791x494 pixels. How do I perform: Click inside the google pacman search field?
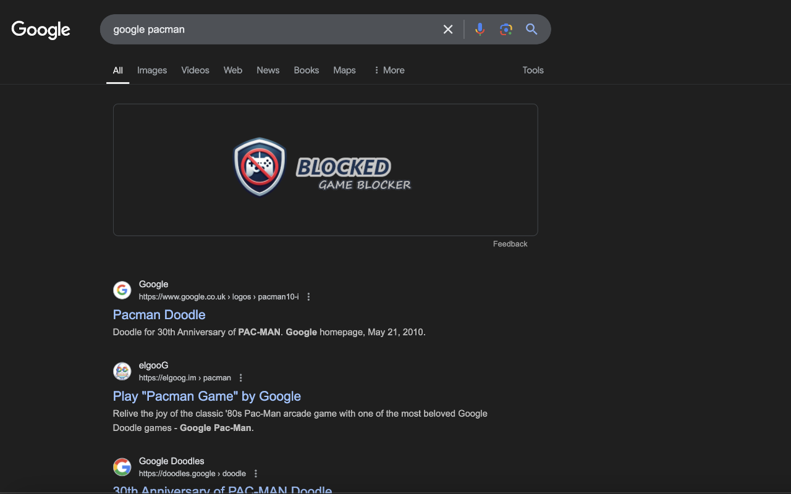pyautogui.click(x=272, y=29)
